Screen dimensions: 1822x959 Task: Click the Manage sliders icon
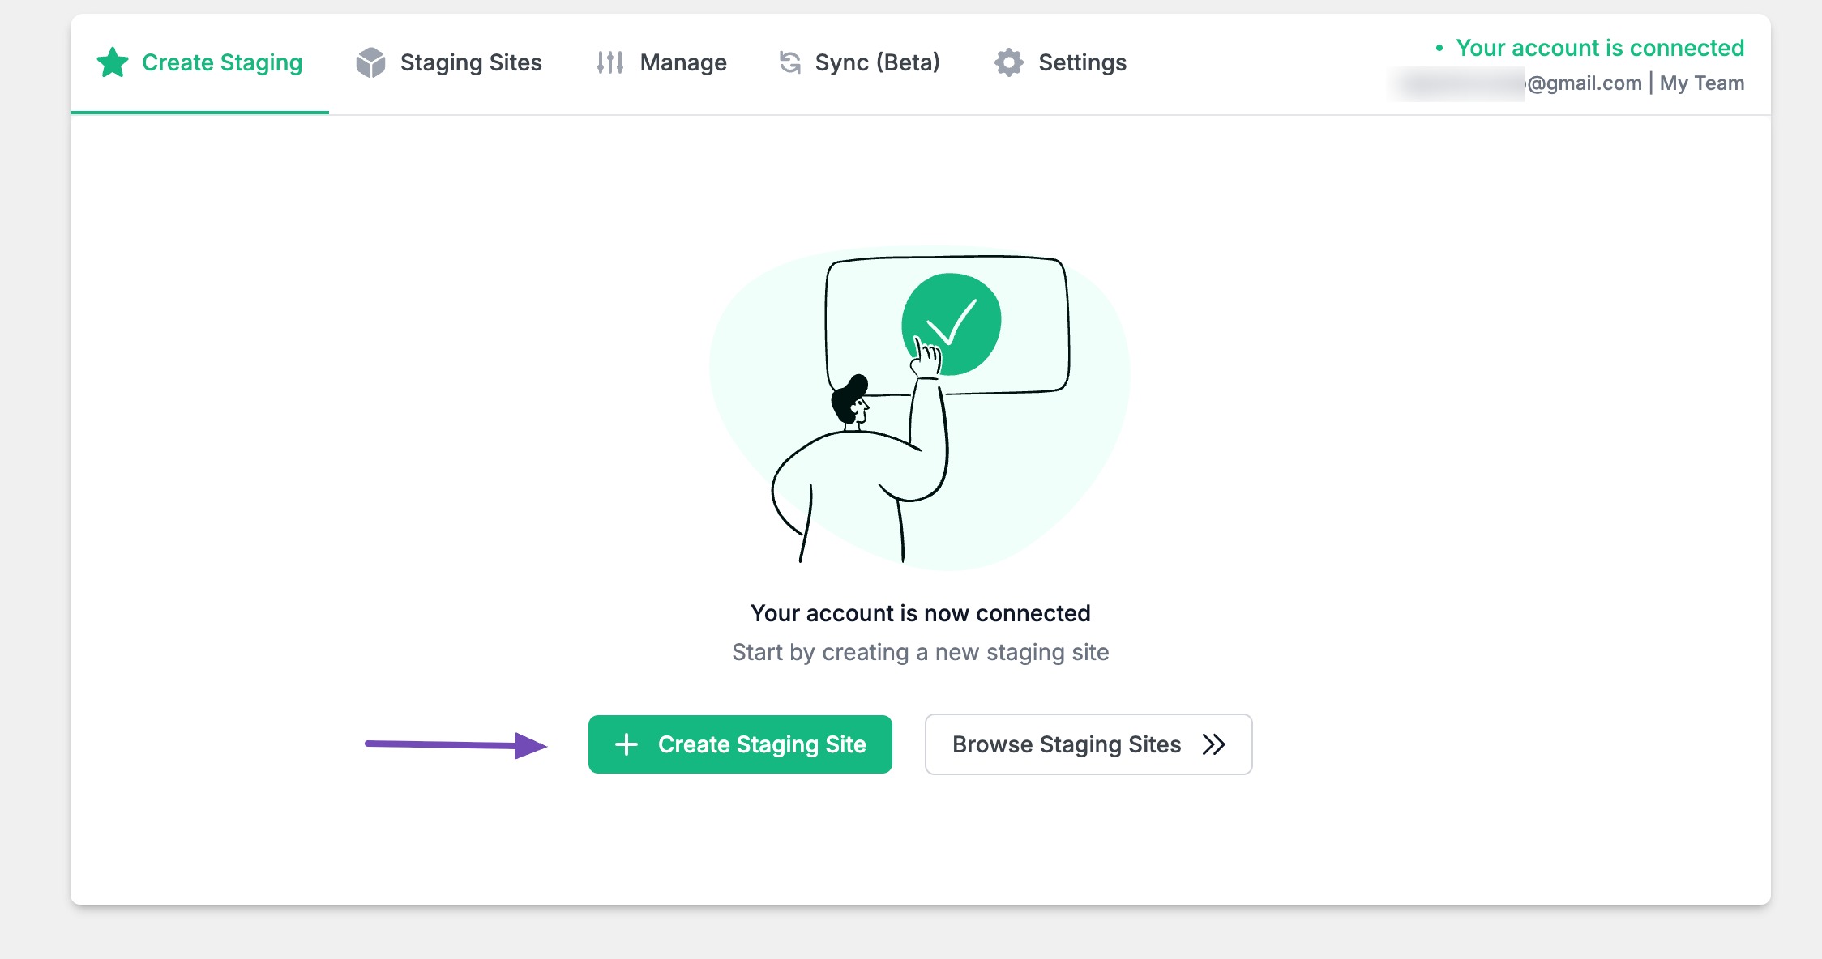[610, 62]
